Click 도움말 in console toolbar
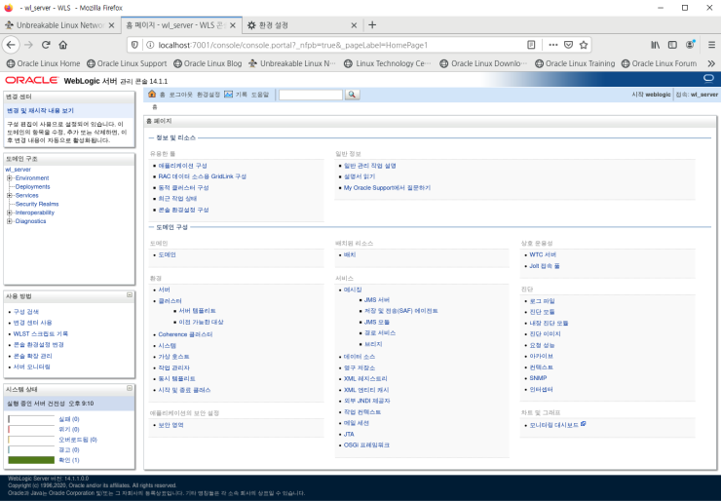721x502 pixels. point(259,95)
